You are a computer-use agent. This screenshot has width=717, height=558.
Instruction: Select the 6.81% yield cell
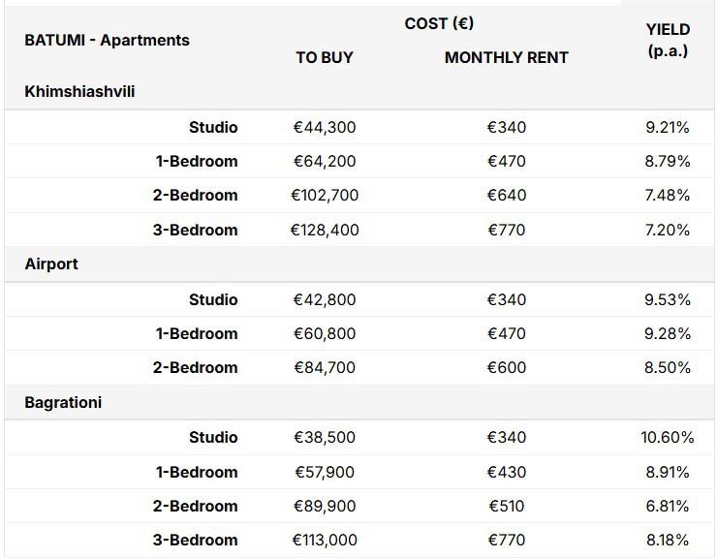tap(668, 507)
